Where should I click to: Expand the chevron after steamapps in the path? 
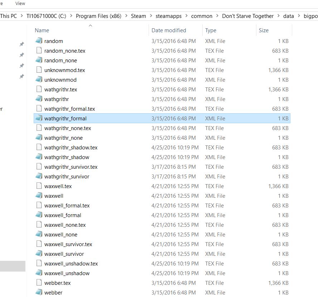point(187,16)
